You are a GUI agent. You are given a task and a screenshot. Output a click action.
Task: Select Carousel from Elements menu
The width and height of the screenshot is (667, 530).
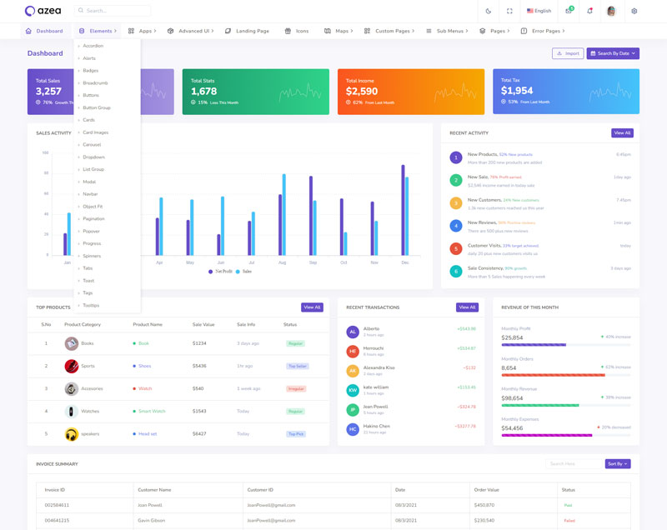(x=92, y=145)
